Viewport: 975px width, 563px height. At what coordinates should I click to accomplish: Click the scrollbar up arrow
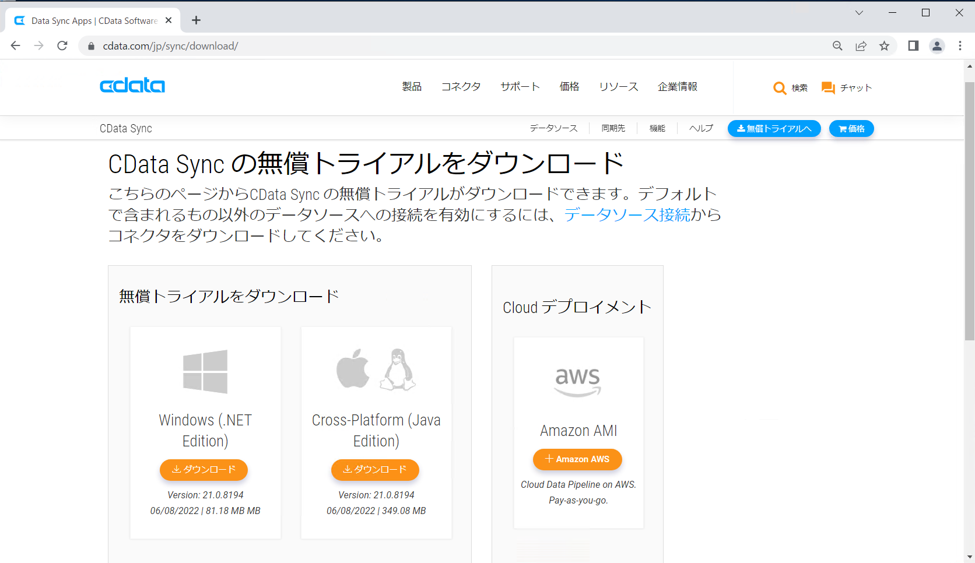969,66
